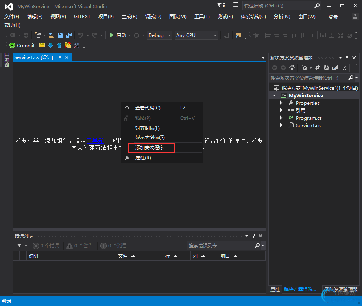Open the Any CPU platform dropdown
Image resolution: width=362 pixels, height=306 pixels.
pos(196,35)
